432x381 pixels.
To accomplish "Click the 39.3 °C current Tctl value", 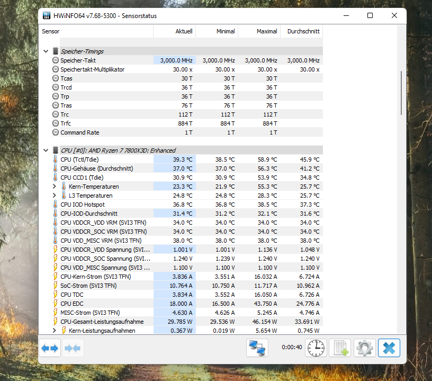I will [x=183, y=160].
